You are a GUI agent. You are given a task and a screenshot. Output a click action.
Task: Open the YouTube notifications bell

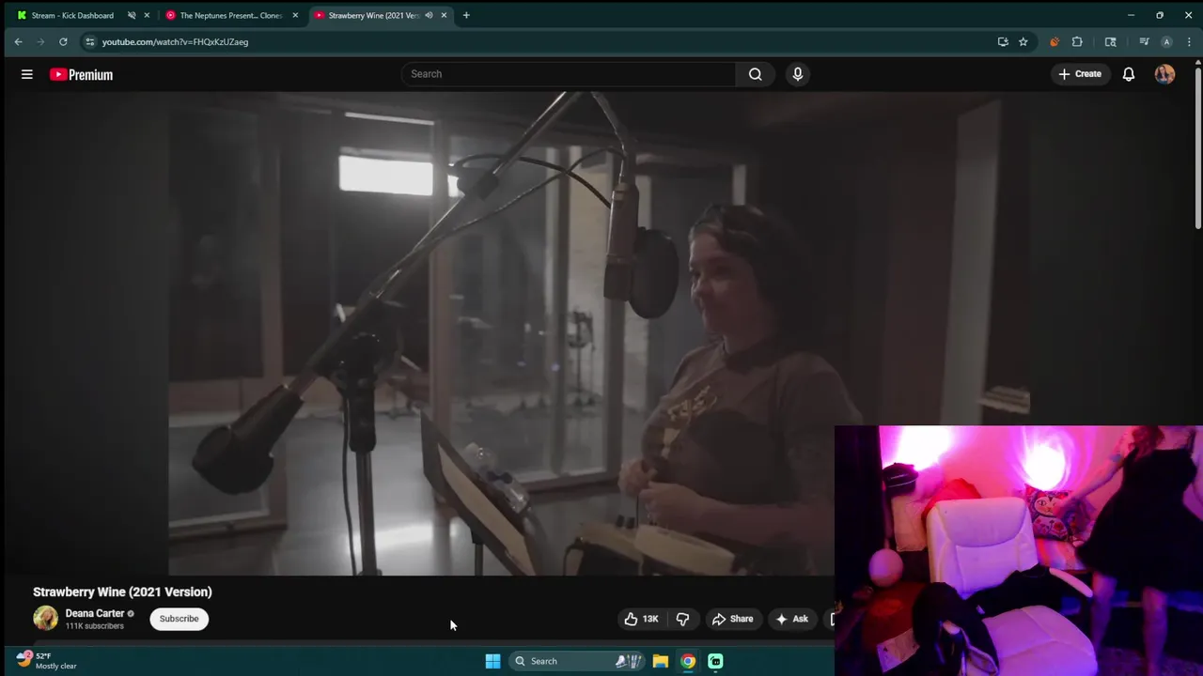click(x=1129, y=74)
